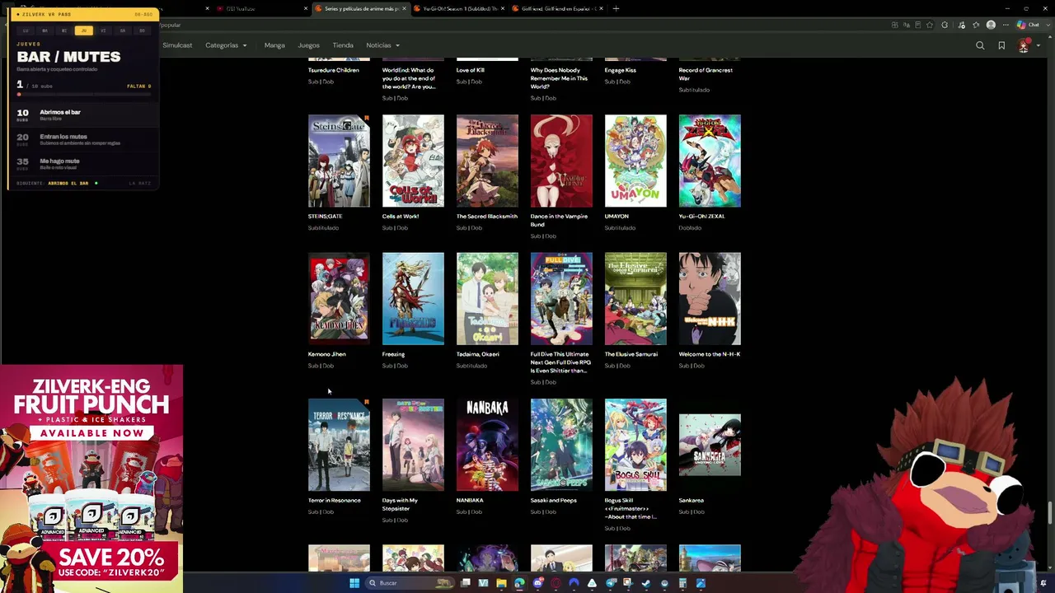Open the Full Dive RPG poster
The height and width of the screenshot is (593, 1055).
(561, 298)
